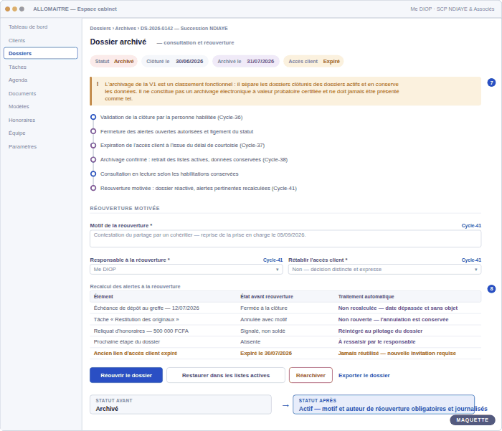
Task: Open the Modèles section
Action: [x=19, y=107]
